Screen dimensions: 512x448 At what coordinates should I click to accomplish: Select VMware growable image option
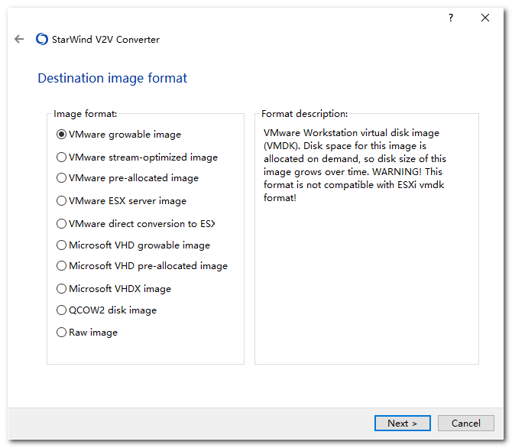point(62,135)
